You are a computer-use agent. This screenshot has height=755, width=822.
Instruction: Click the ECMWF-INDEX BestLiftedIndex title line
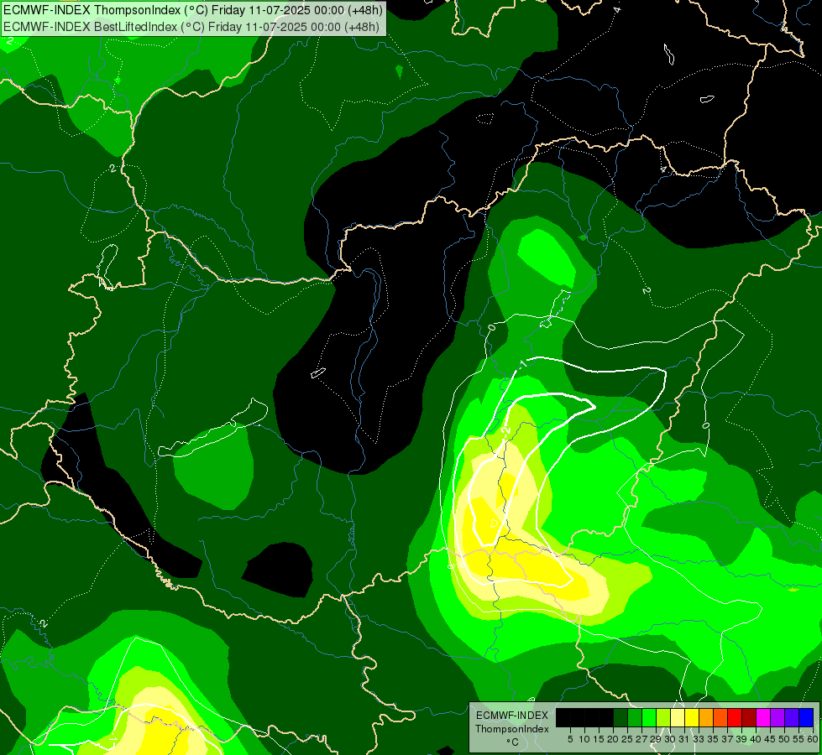click(x=191, y=26)
